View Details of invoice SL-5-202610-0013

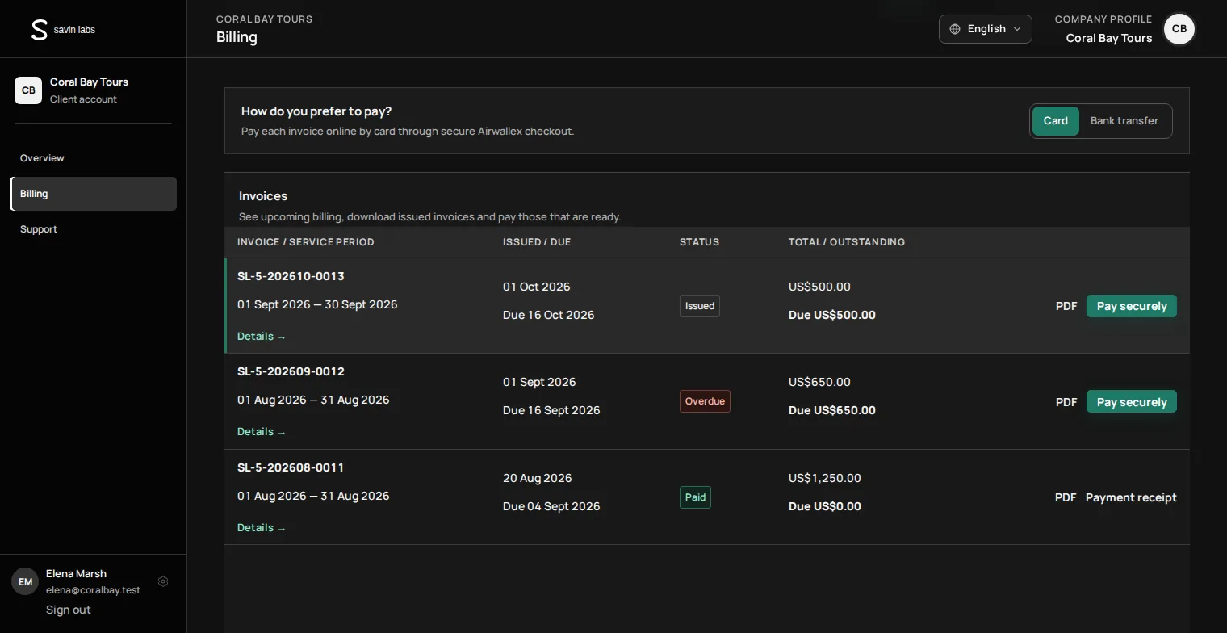click(x=262, y=337)
